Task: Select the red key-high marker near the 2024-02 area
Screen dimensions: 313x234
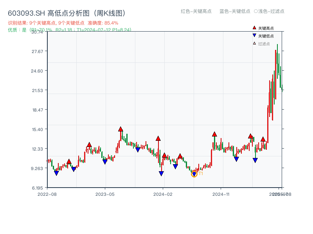Action: 158,138
